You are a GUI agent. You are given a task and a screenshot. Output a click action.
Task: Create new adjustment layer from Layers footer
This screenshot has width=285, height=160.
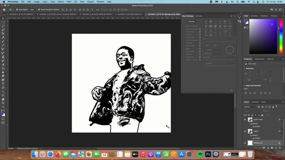[x=268, y=148]
